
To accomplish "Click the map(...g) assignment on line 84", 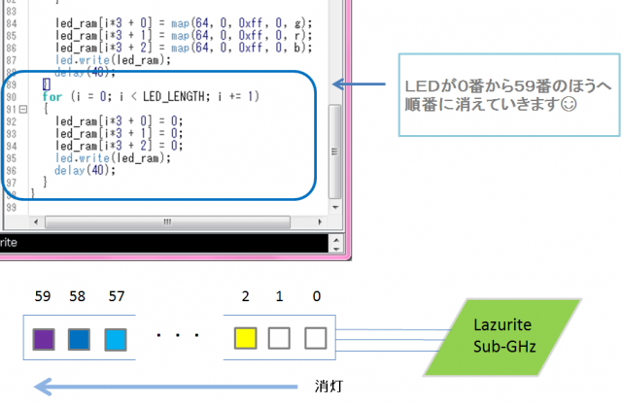I will pyautogui.click(x=184, y=23).
